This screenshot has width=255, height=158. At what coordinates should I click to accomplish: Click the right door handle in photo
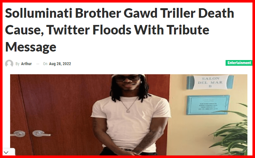[41, 134]
